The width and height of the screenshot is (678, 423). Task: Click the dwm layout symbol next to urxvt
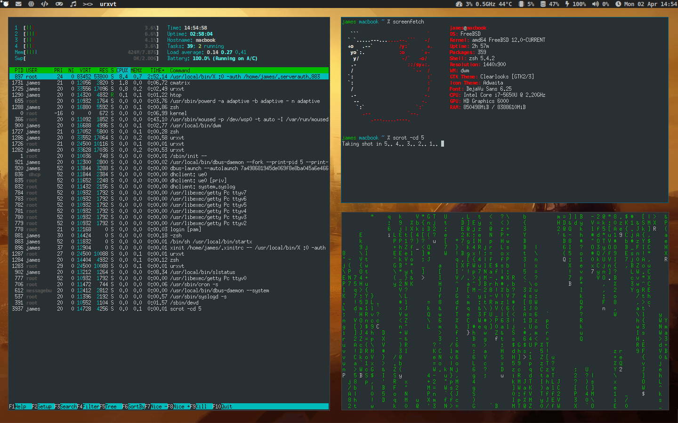88,4
